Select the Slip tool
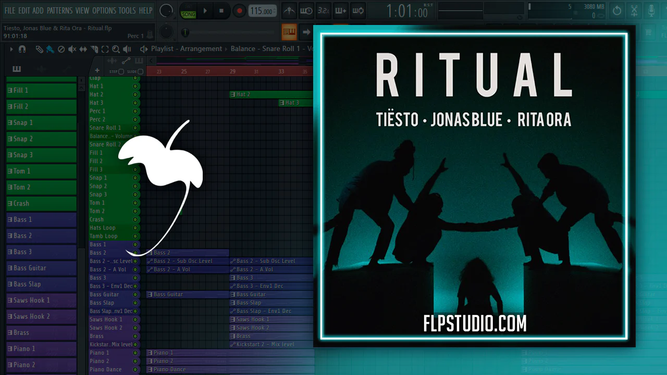 click(83, 49)
